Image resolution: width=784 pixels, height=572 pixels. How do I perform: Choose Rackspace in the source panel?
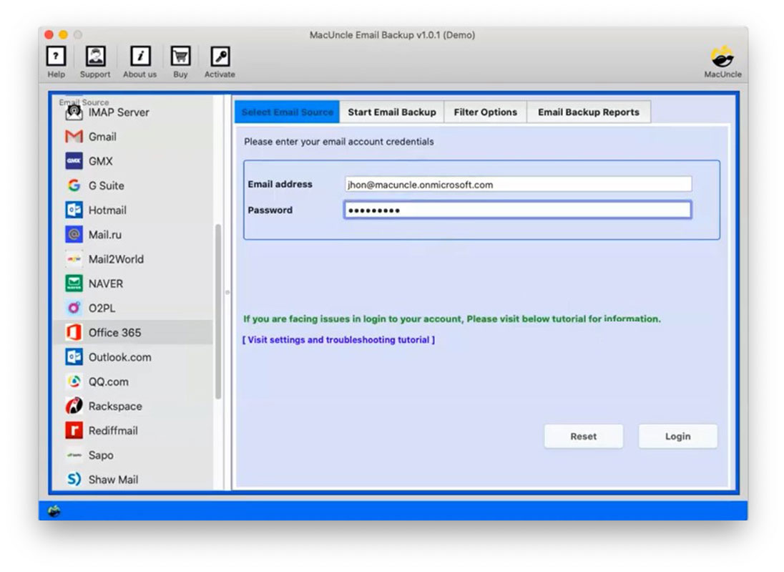[113, 406]
